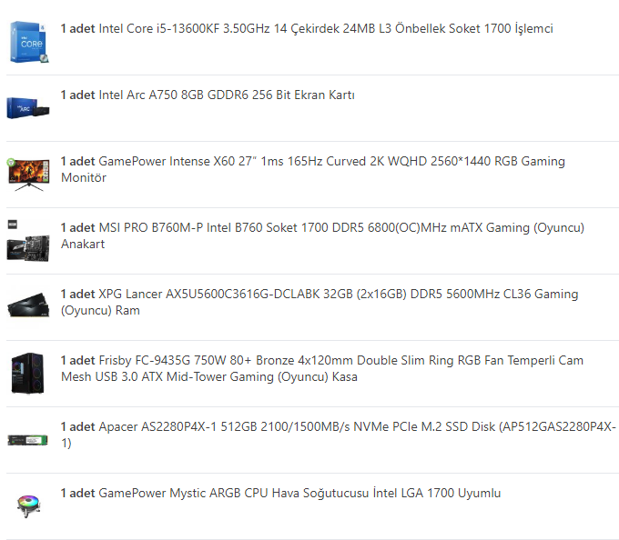Open the XPG Lancer 32GB DDR5 title
619x540 pixels.
[x=338, y=294]
